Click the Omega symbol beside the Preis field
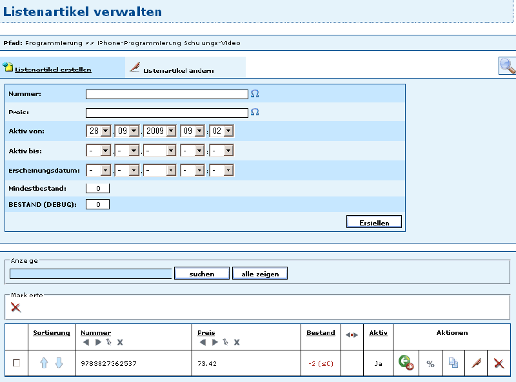516x382 pixels. (x=254, y=112)
